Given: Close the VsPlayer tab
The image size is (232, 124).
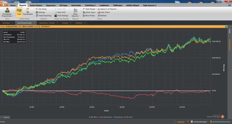Looking at the screenshot, I should coord(85,23).
